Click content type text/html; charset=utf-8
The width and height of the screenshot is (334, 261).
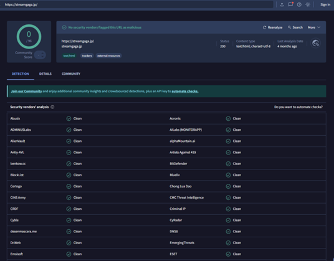(253, 46)
